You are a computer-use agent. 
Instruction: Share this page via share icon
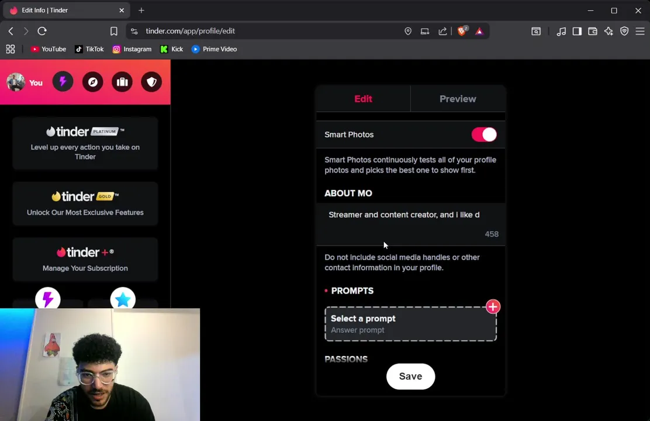click(442, 31)
